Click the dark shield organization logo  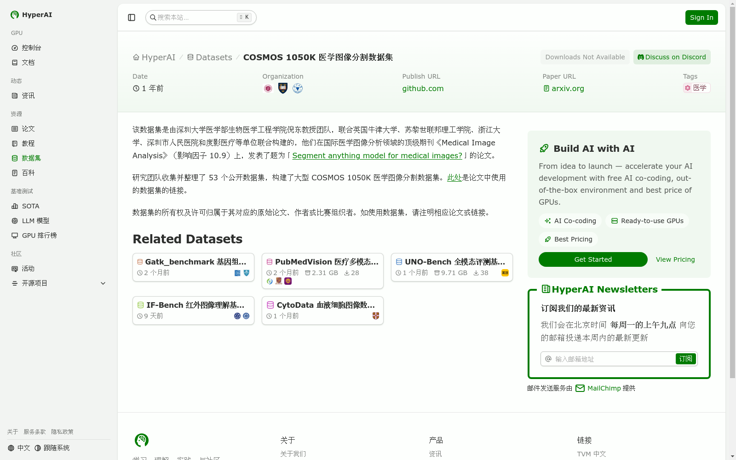(283, 88)
